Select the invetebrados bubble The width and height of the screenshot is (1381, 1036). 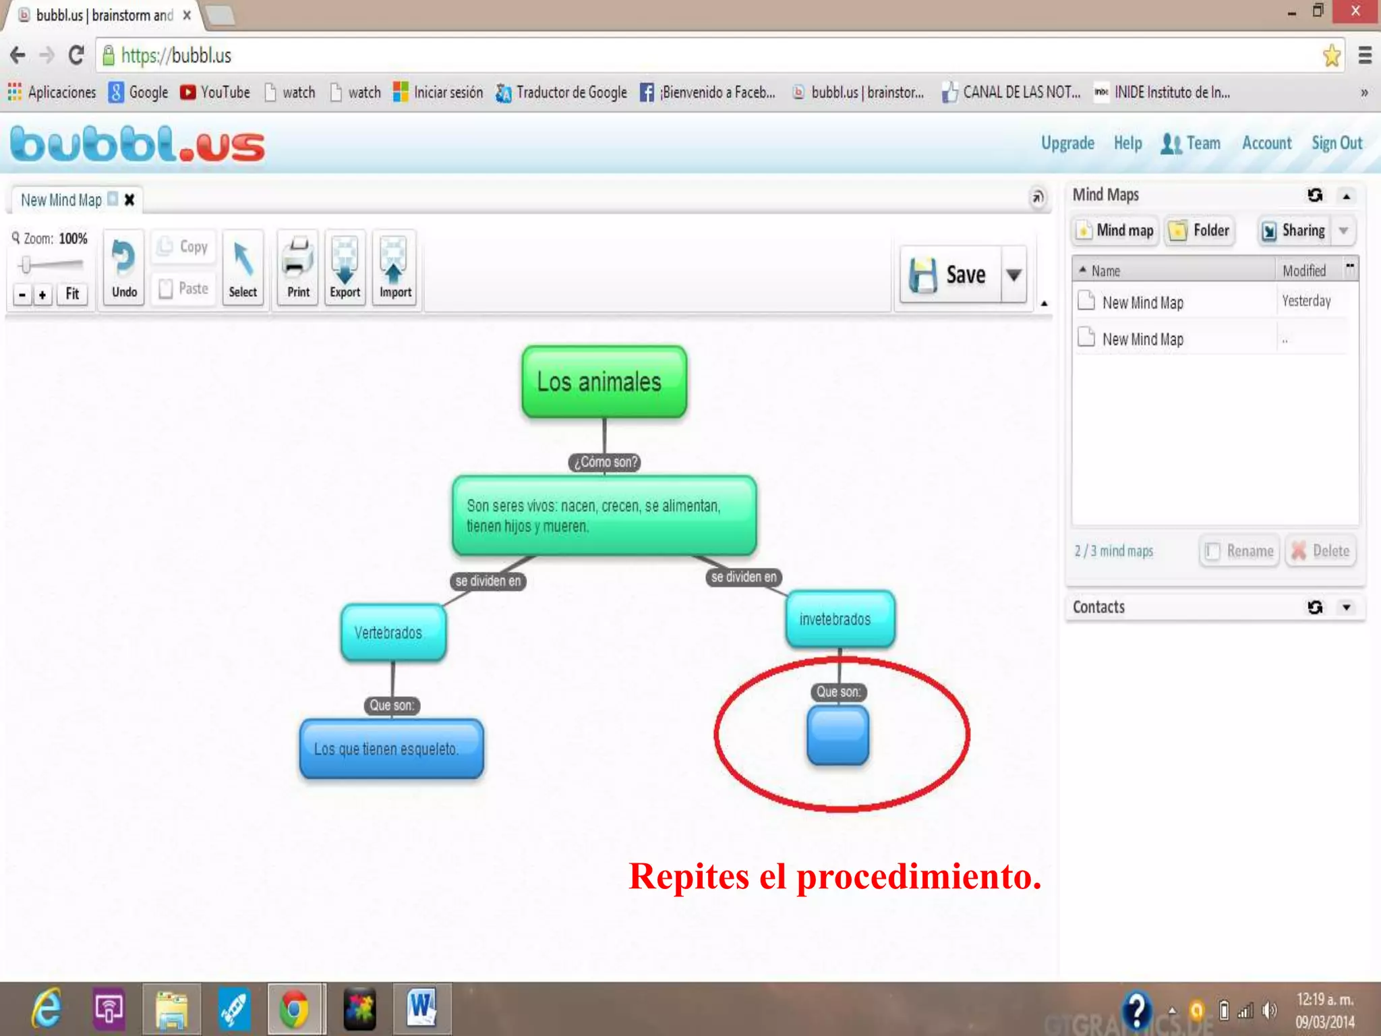click(840, 619)
